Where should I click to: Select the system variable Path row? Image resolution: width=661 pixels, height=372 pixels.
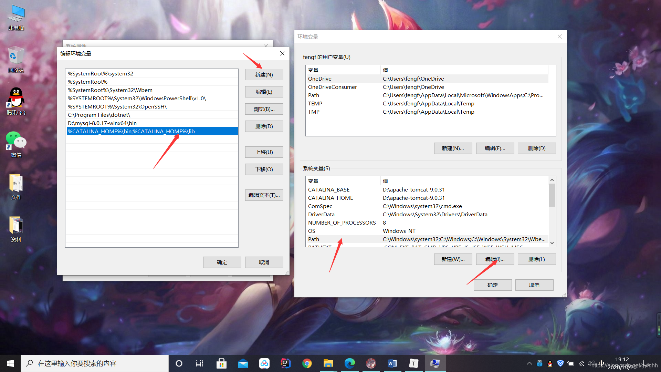[x=427, y=239]
